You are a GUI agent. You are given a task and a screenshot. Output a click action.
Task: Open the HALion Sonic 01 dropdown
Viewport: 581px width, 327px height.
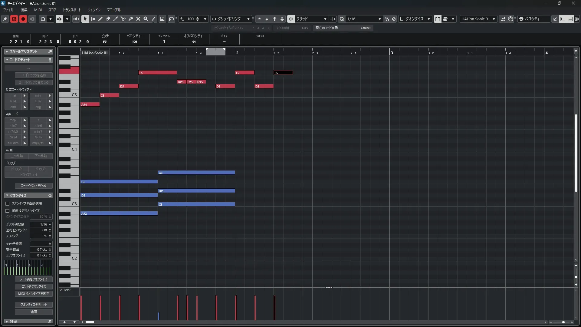pyautogui.click(x=494, y=19)
